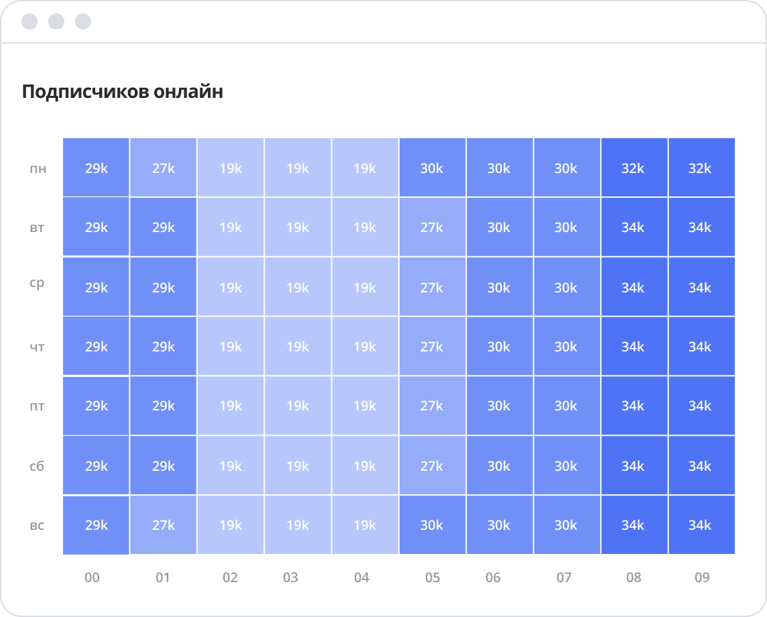Screen dimensions: 767x617
Task: Select the вт 00 cell showing 29k
Action: pyautogui.click(x=97, y=227)
